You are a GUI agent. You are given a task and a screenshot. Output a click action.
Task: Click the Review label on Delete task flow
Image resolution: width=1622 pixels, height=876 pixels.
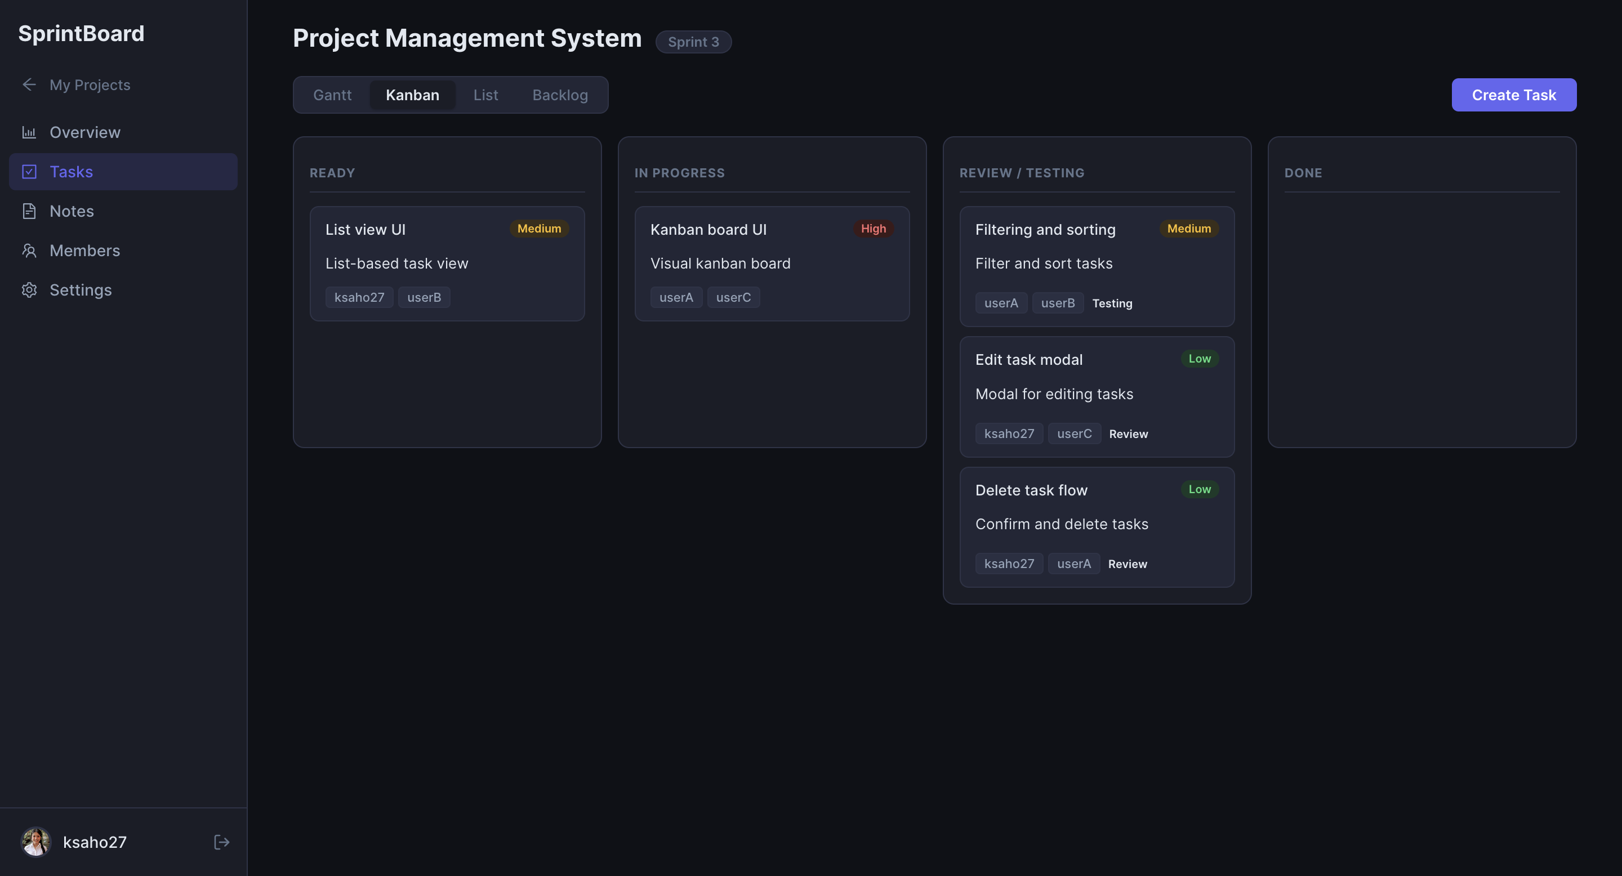1127,563
